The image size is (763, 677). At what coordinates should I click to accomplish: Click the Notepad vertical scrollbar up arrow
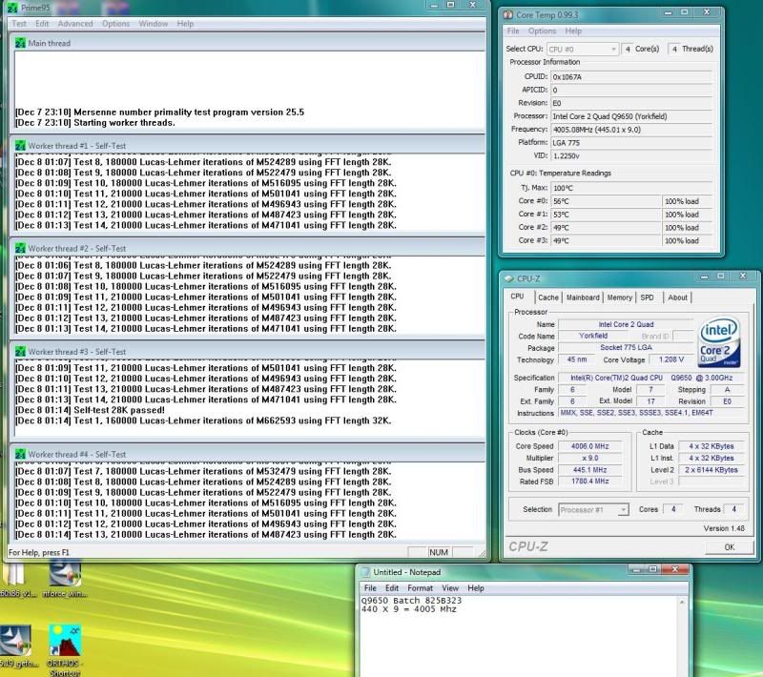click(x=682, y=602)
